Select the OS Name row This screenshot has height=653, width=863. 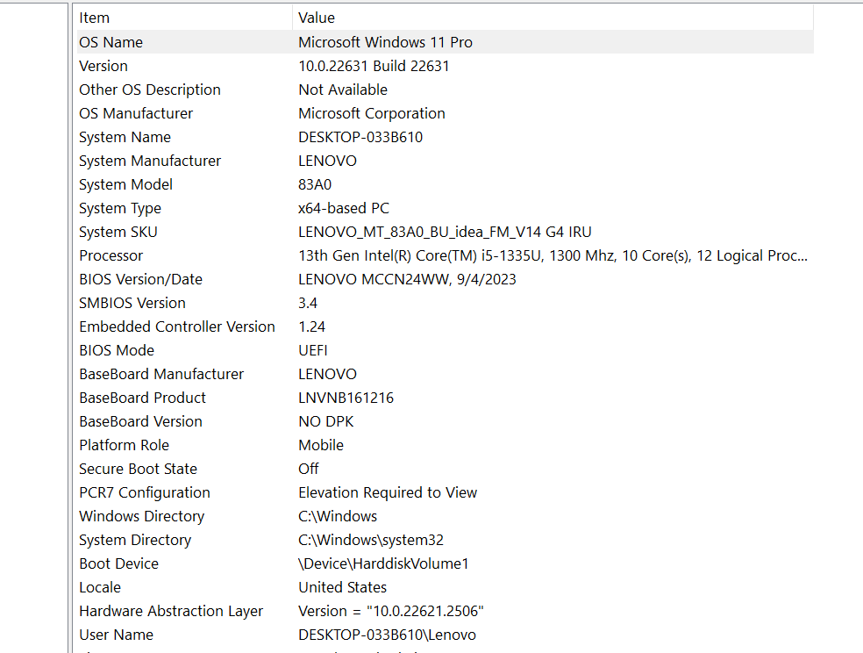point(111,42)
